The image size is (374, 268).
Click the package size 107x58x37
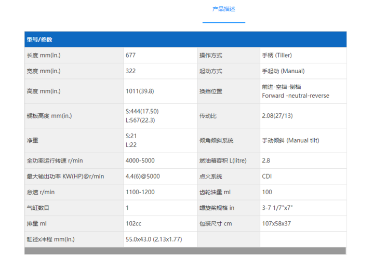(276, 224)
